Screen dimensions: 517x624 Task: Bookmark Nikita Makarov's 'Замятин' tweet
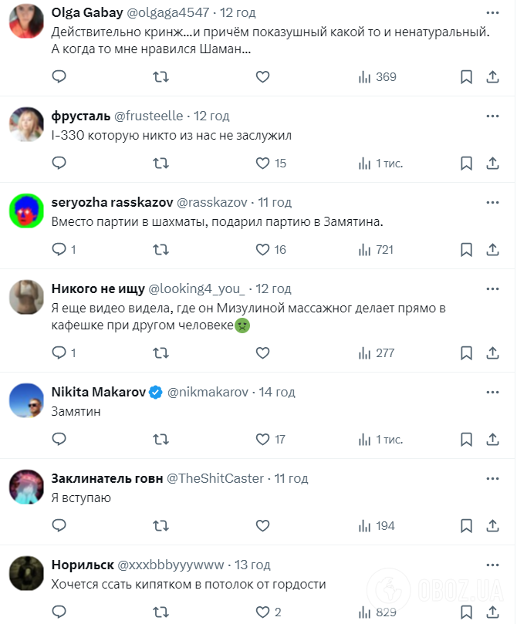(466, 439)
